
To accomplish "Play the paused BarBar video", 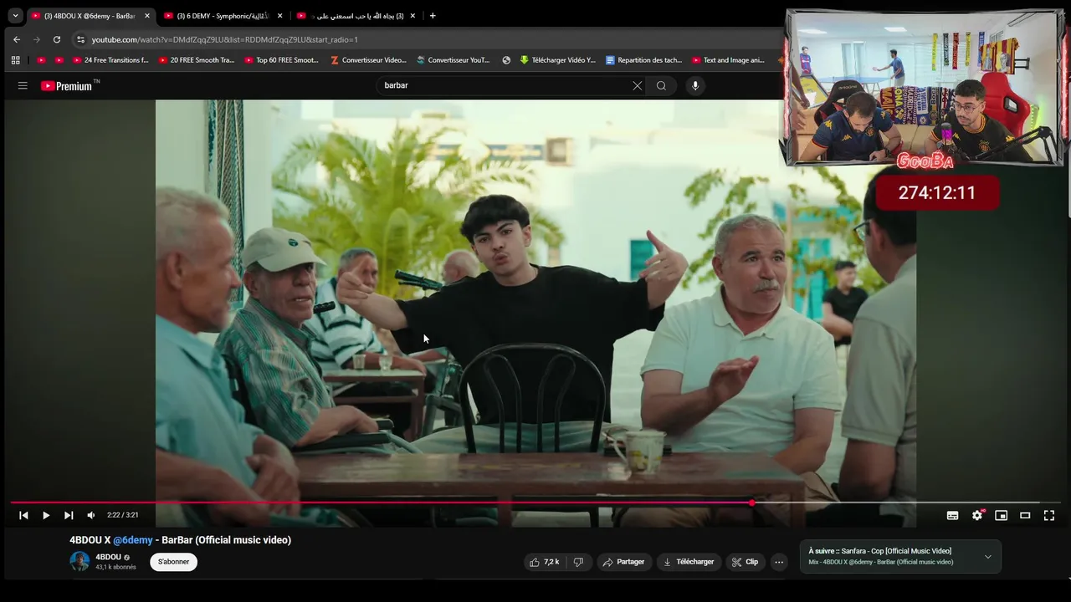I will click(x=46, y=515).
